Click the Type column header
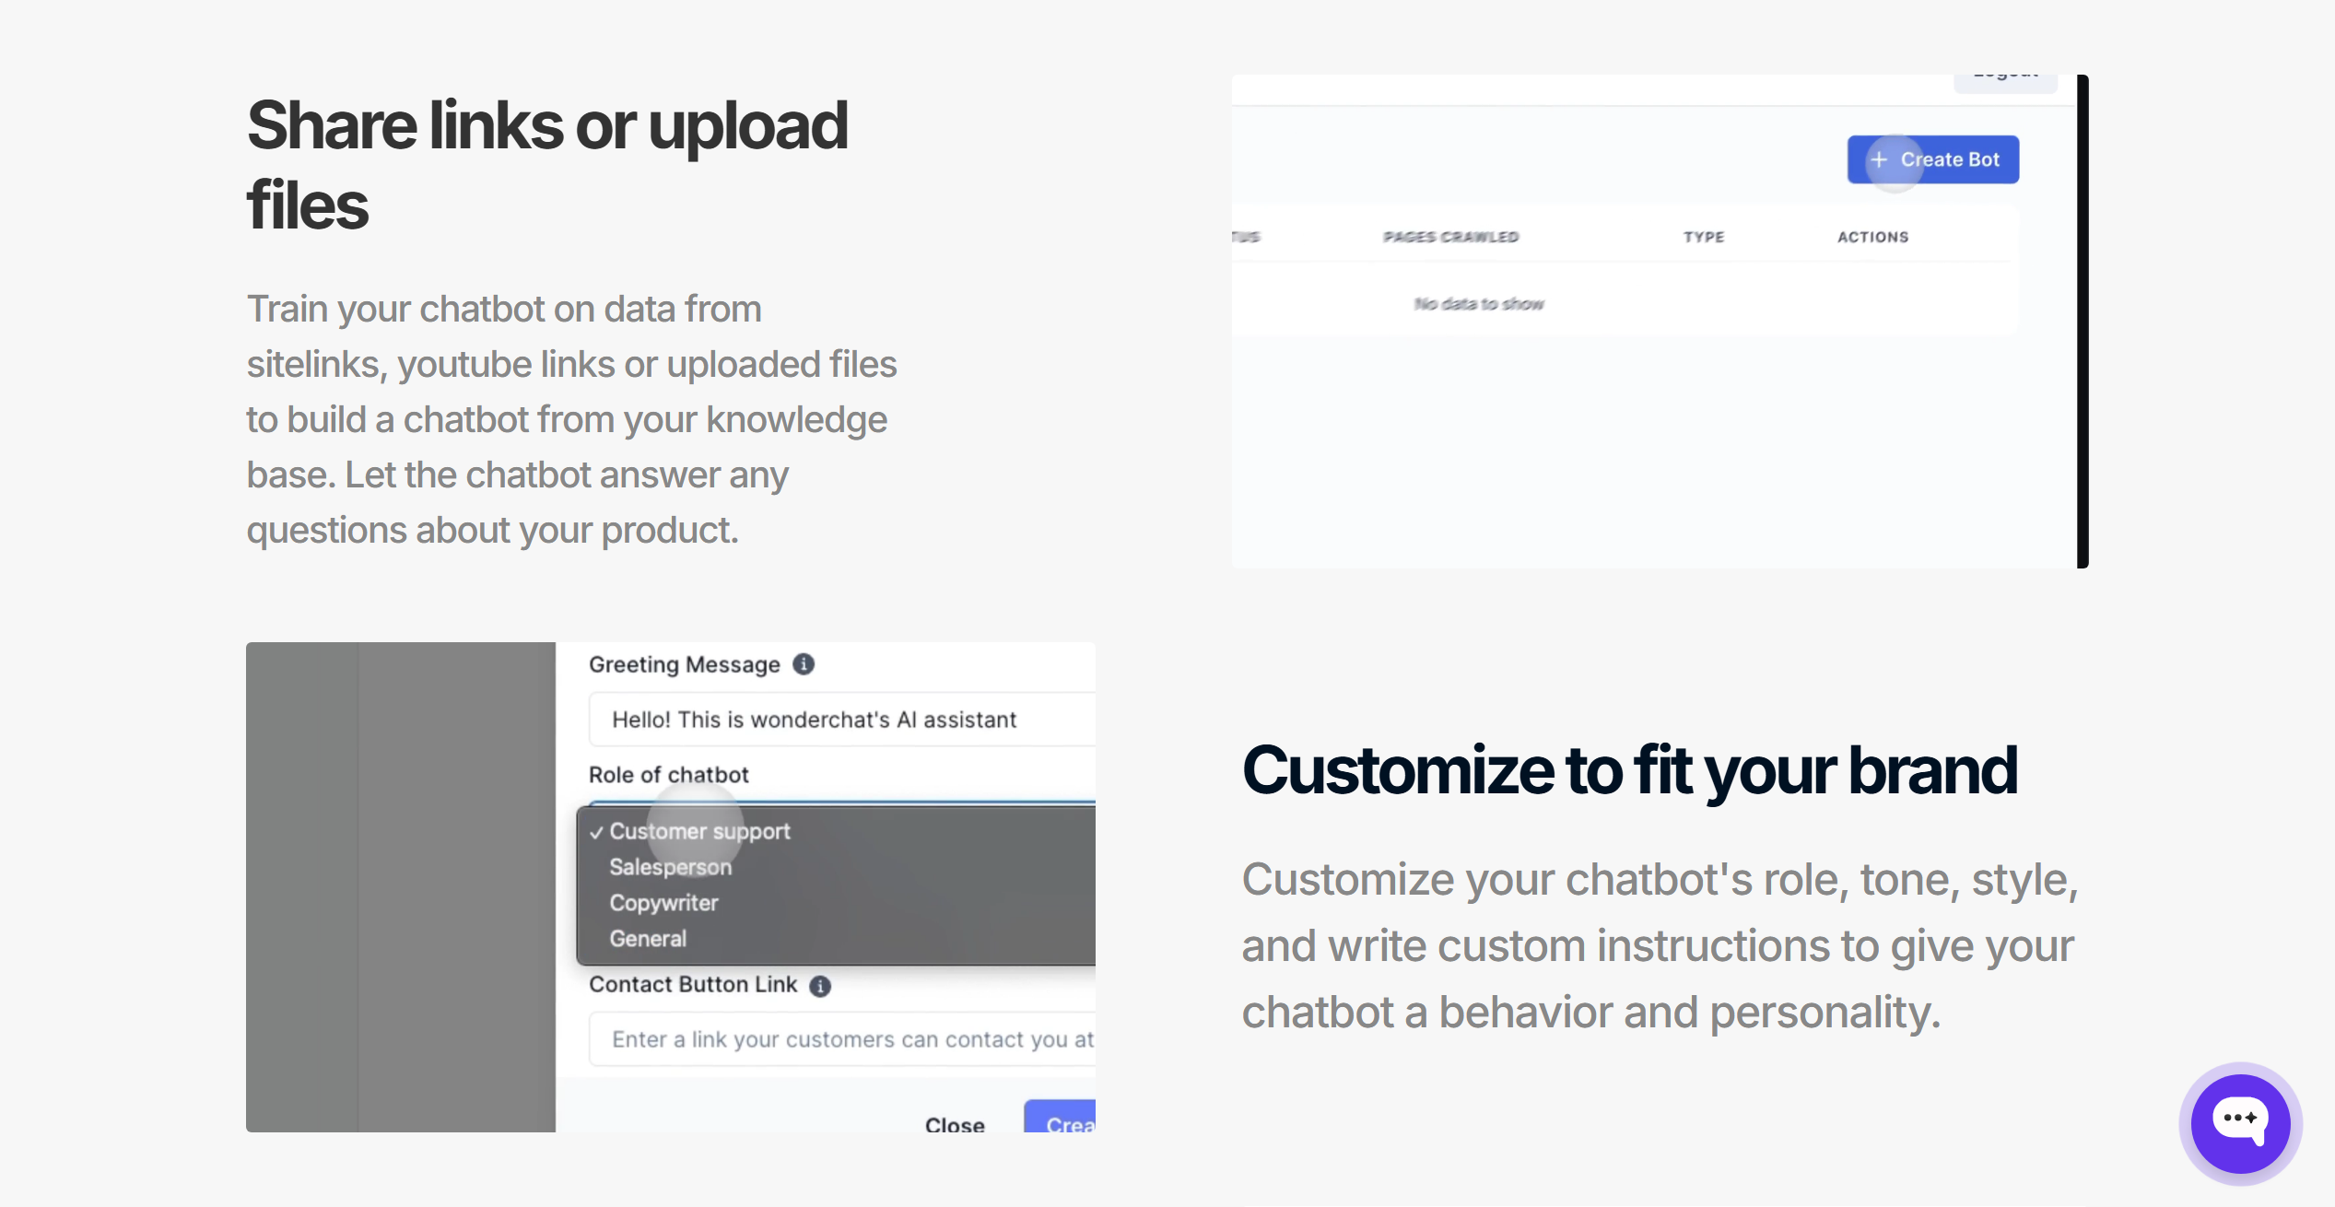The image size is (2335, 1207). click(x=1704, y=237)
